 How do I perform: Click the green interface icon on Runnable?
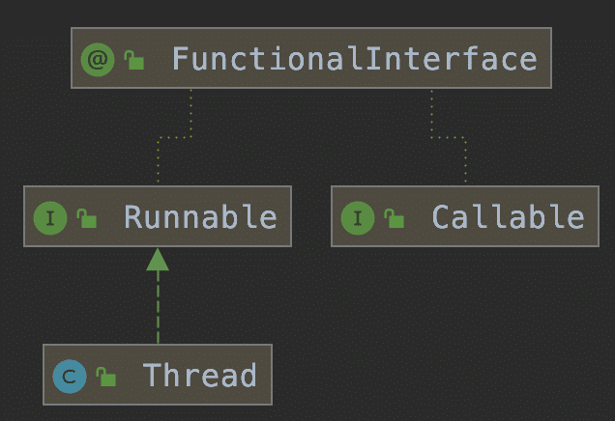point(50,218)
